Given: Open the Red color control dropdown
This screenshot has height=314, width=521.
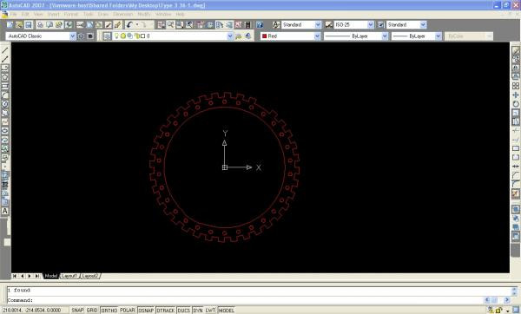Looking at the screenshot, I should [291, 36].
